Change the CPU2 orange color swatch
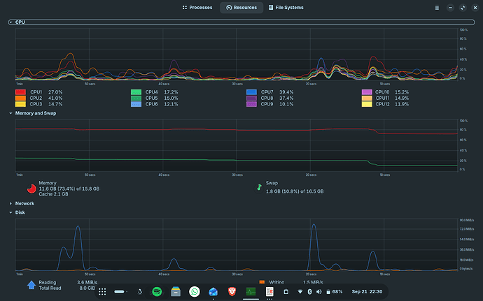 (20, 98)
